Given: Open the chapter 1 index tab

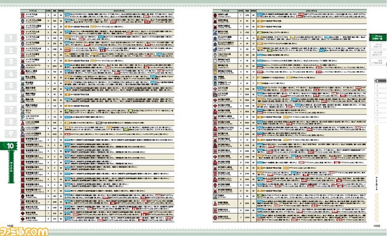Looking at the screenshot, I should [11, 38].
